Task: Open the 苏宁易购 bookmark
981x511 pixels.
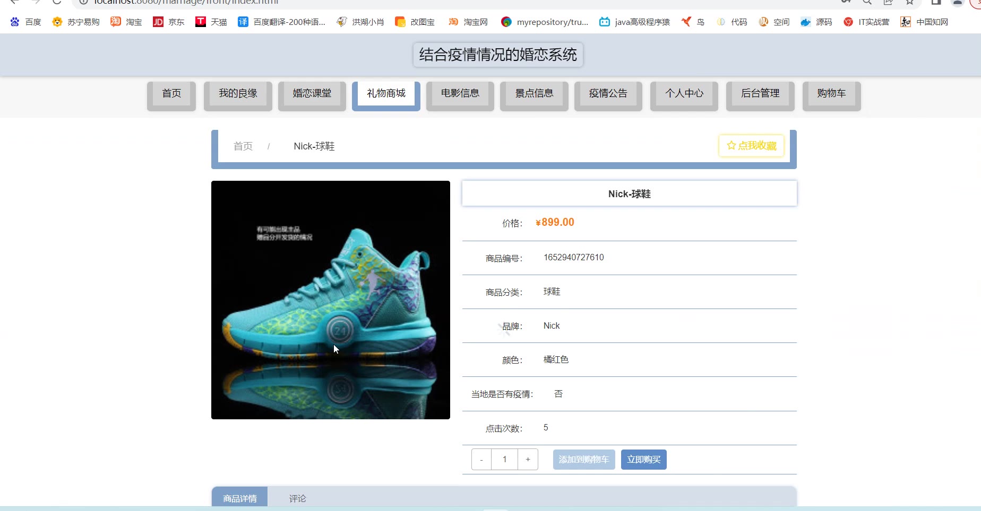Action: click(76, 22)
